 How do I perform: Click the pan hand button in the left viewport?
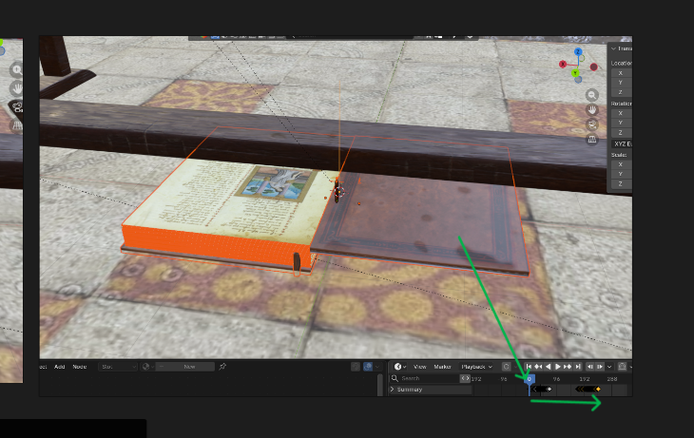tap(17, 88)
